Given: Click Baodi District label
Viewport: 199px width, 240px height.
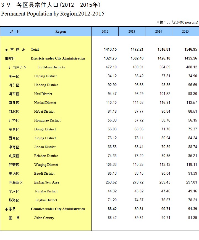Looking at the screenshot, I should (x=44, y=174).
